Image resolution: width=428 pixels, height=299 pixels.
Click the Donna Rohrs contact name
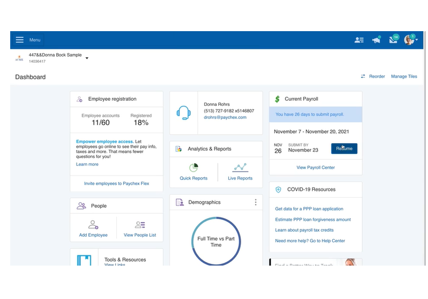pyautogui.click(x=217, y=104)
